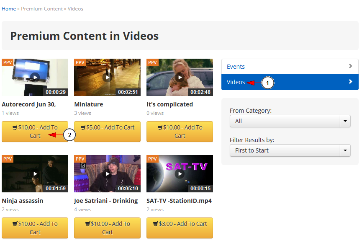
Task: Click the 0 views text under It's complicated
Action: (155, 113)
